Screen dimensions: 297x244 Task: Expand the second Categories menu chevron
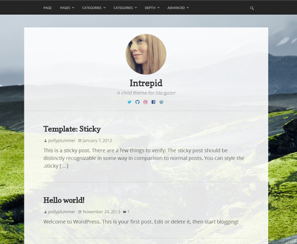pyautogui.click(x=136, y=8)
